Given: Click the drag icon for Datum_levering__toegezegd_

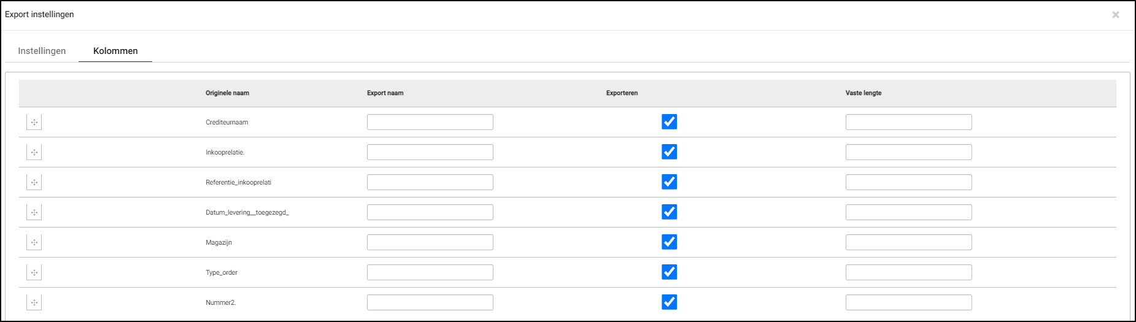Looking at the screenshot, I should coord(34,212).
